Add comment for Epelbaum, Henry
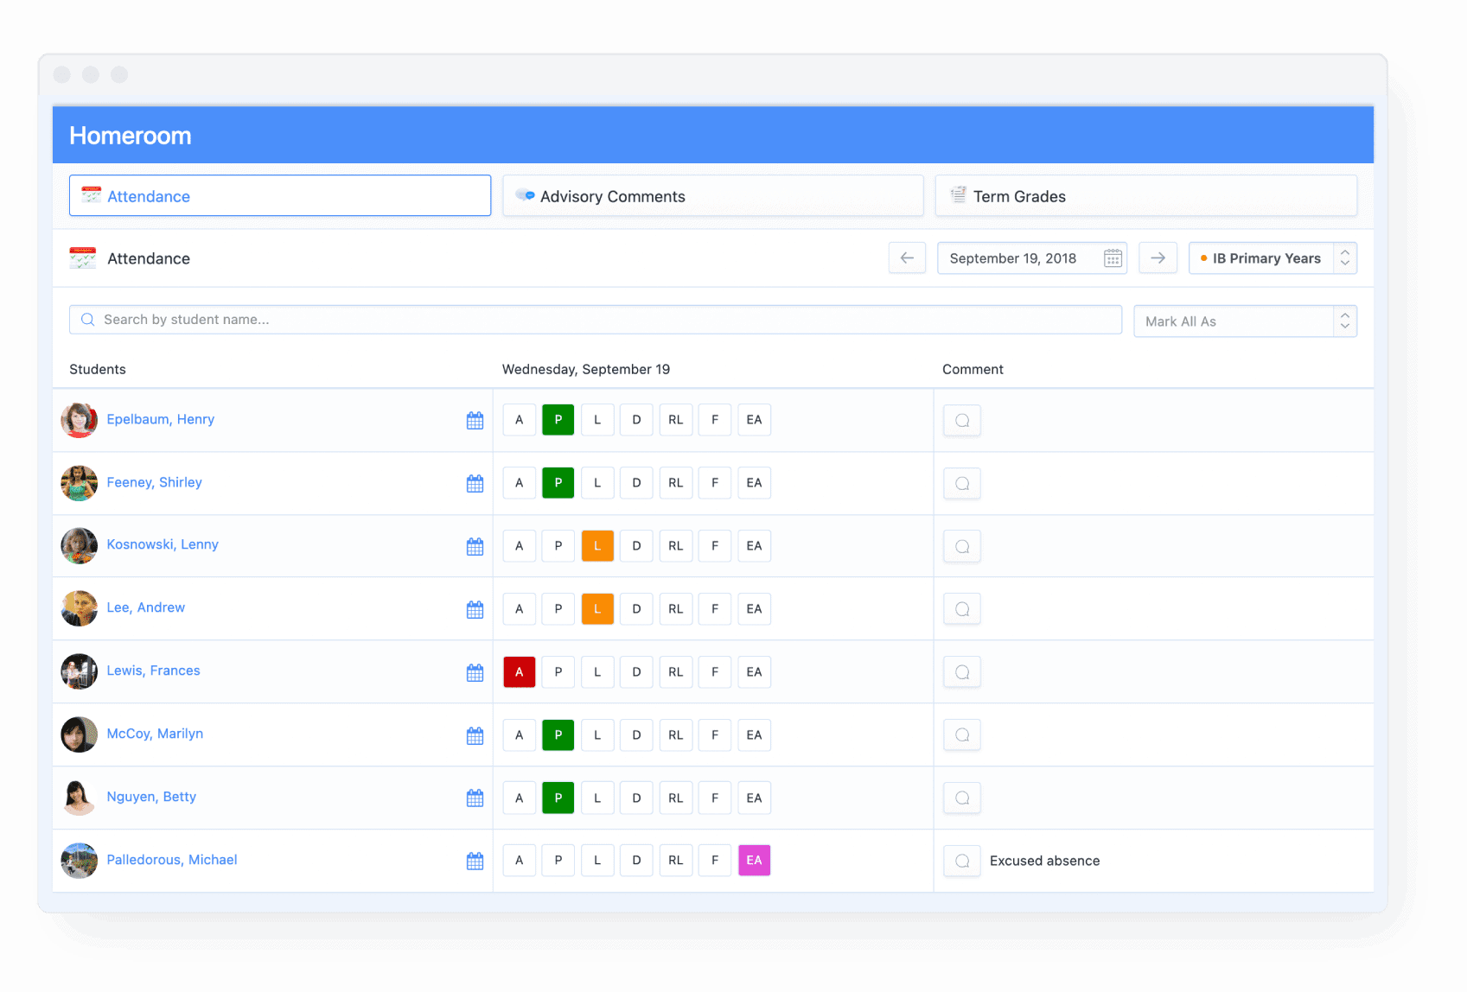 click(x=962, y=421)
